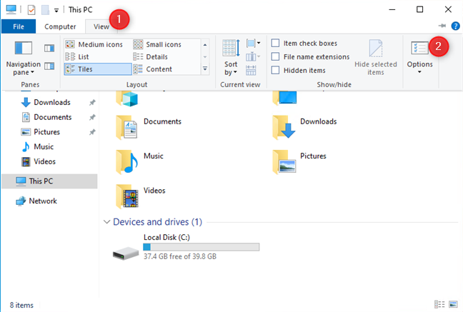This screenshot has width=463, height=312.
Task: Show Hidden items checkbox
Action: pos(276,70)
